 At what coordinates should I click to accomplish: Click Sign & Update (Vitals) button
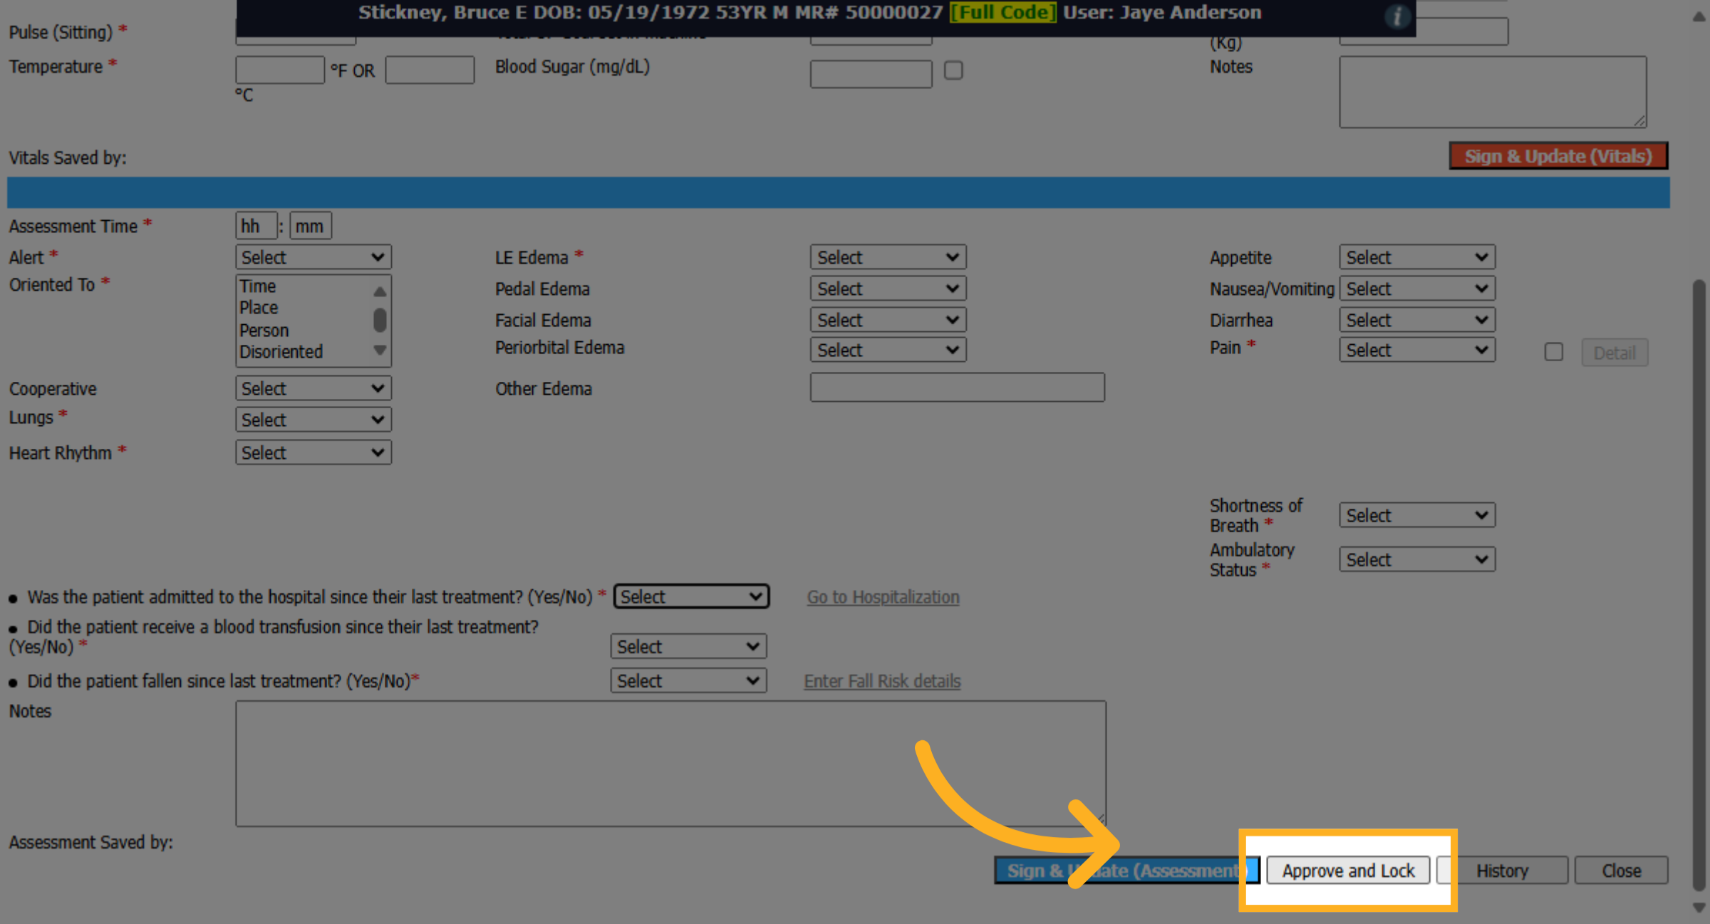coord(1558,156)
